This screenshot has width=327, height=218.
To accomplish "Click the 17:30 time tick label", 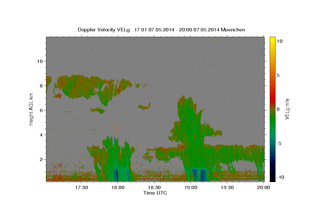I will tap(81, 187).
